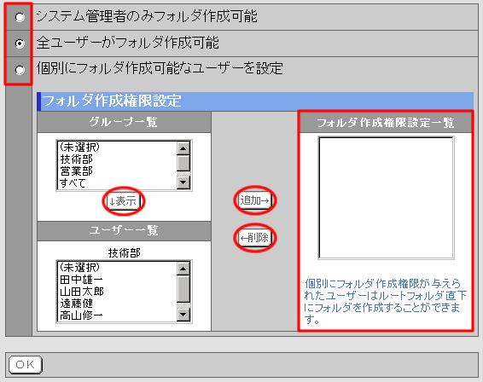Select user 高山修一 in user list
483x382 pixels.
tap(117, 315)
